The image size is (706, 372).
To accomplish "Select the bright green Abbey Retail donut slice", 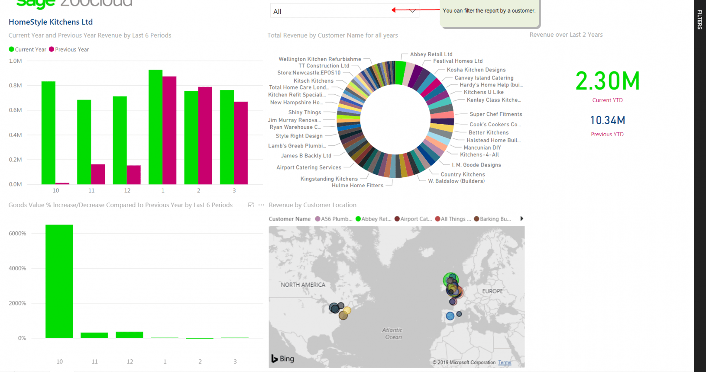I will point(400,73).
